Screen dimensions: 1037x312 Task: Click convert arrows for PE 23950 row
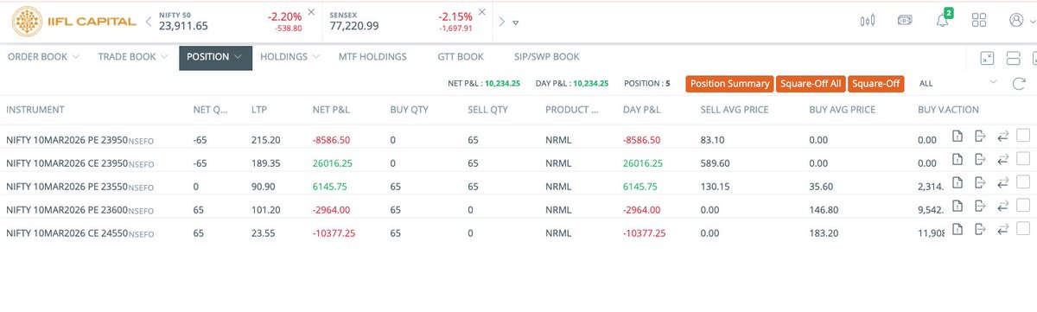pyautogui.click(x=1003, y=135)
